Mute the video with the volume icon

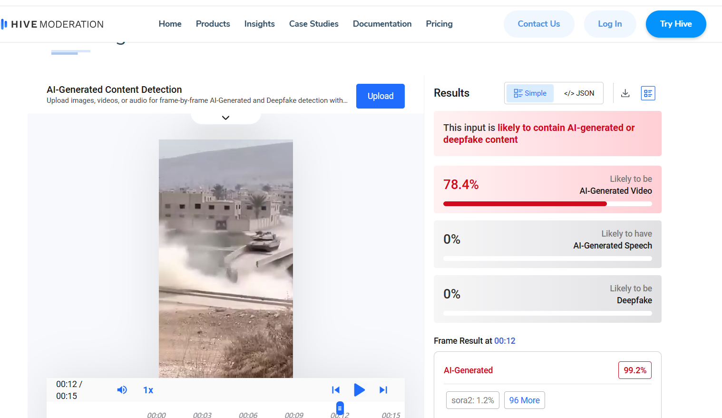(x=122, y=390)
